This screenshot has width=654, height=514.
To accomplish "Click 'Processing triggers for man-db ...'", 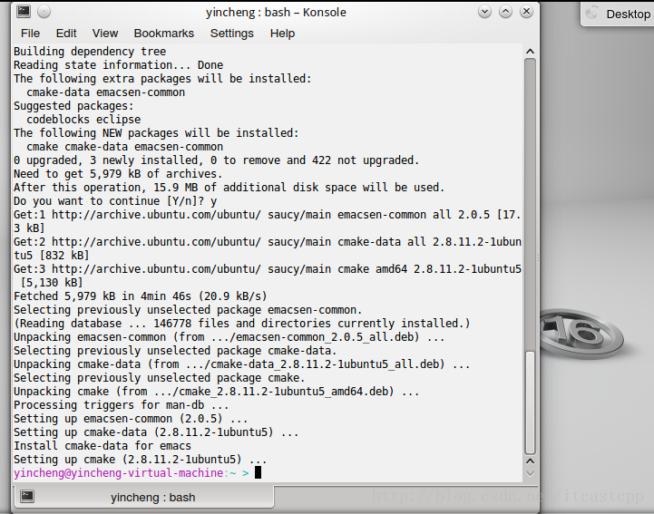I will coord(122,405).
